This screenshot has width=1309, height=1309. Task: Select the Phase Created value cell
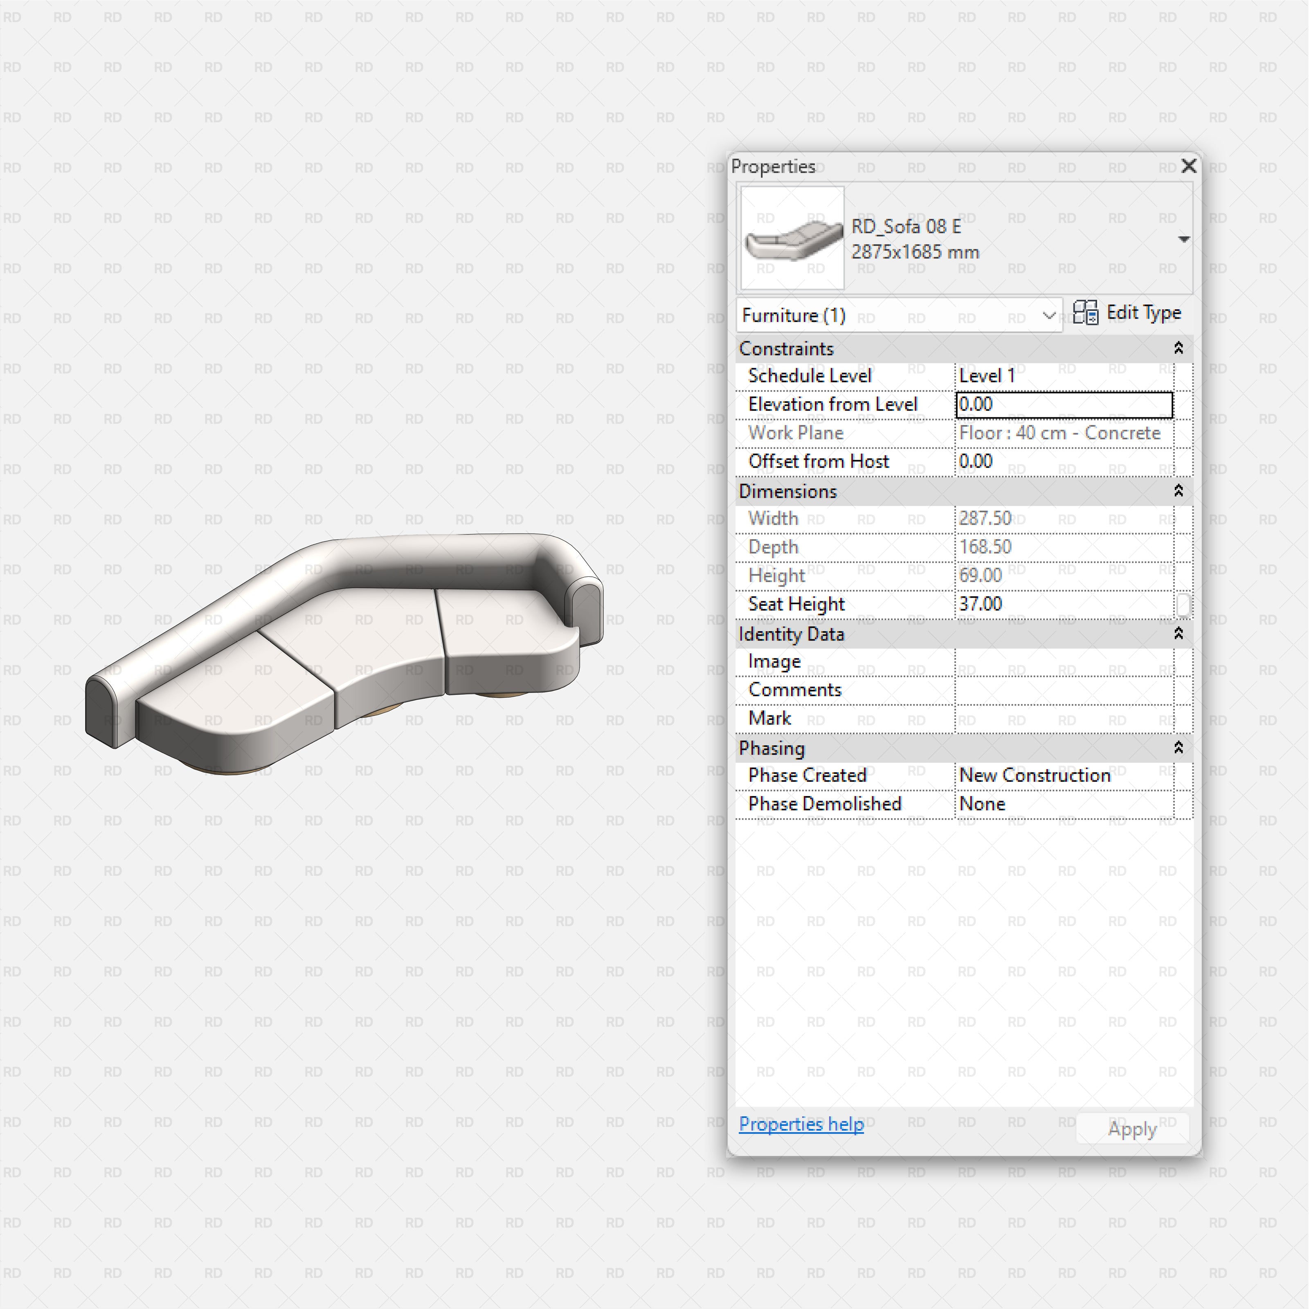pos(1063,776)
